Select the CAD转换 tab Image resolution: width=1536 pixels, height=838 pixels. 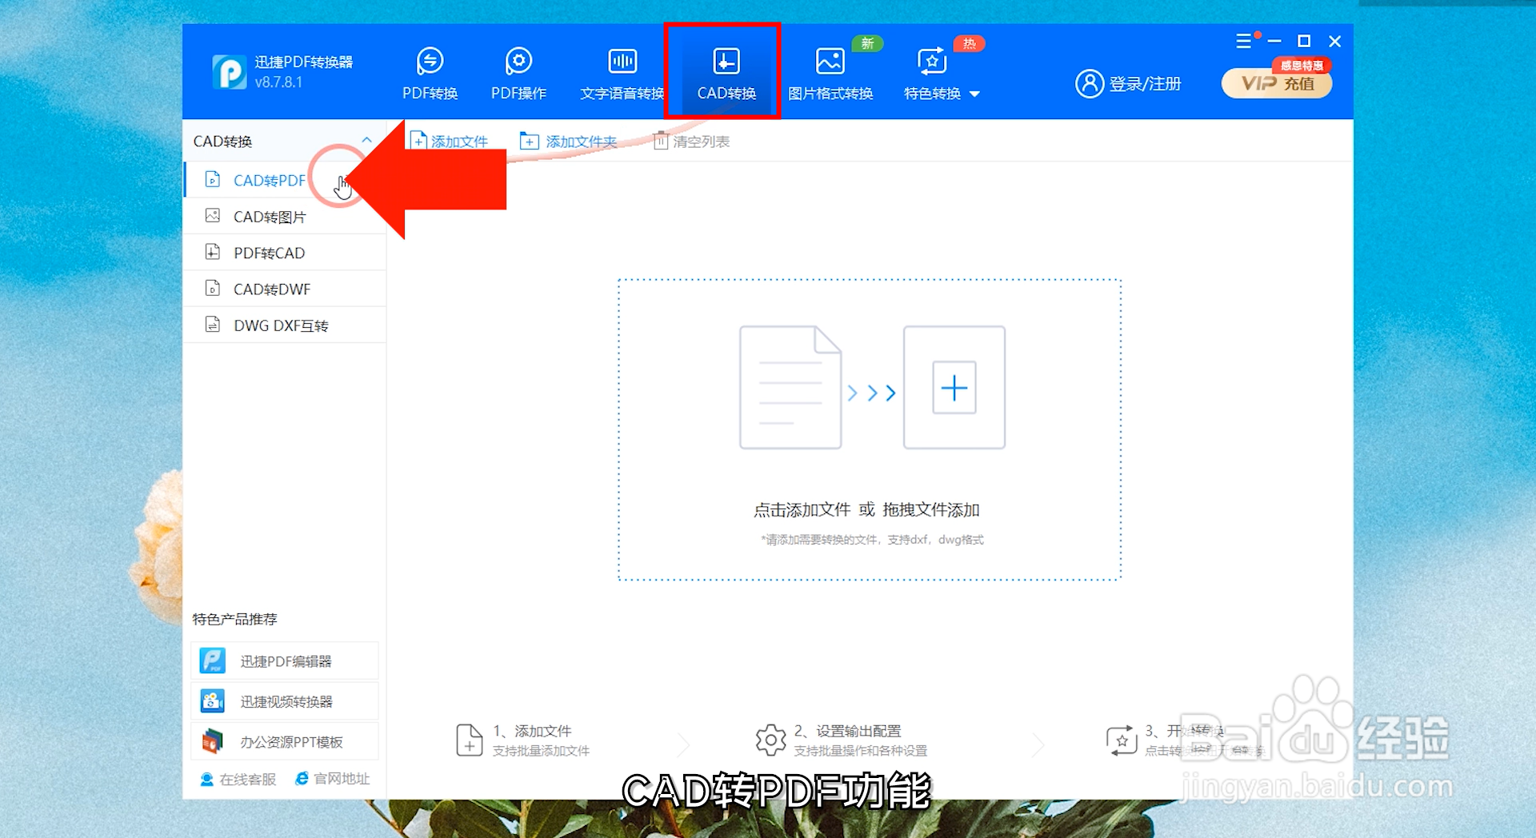(x=726, y=74)
